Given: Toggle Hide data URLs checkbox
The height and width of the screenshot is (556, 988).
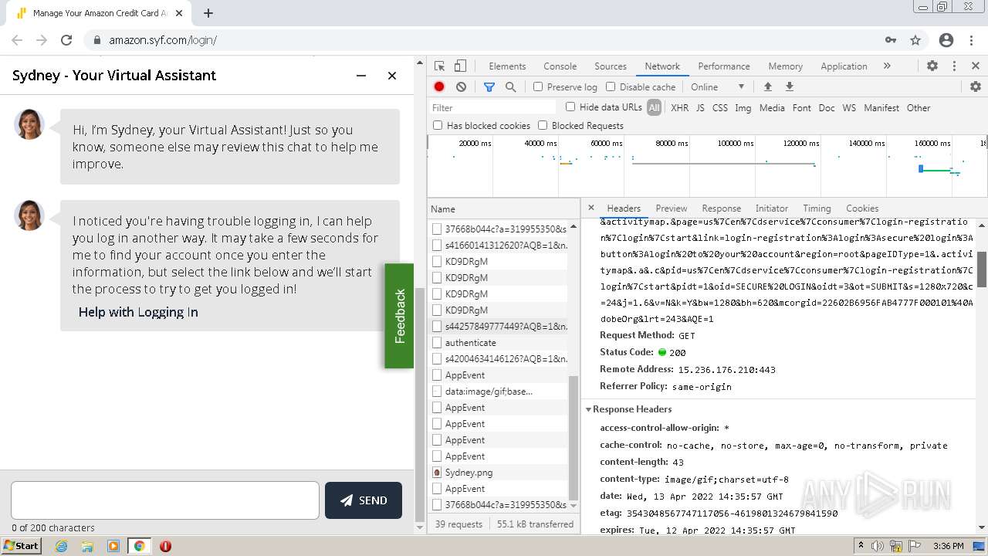Looking at the screenshot, I should [570, 107].
